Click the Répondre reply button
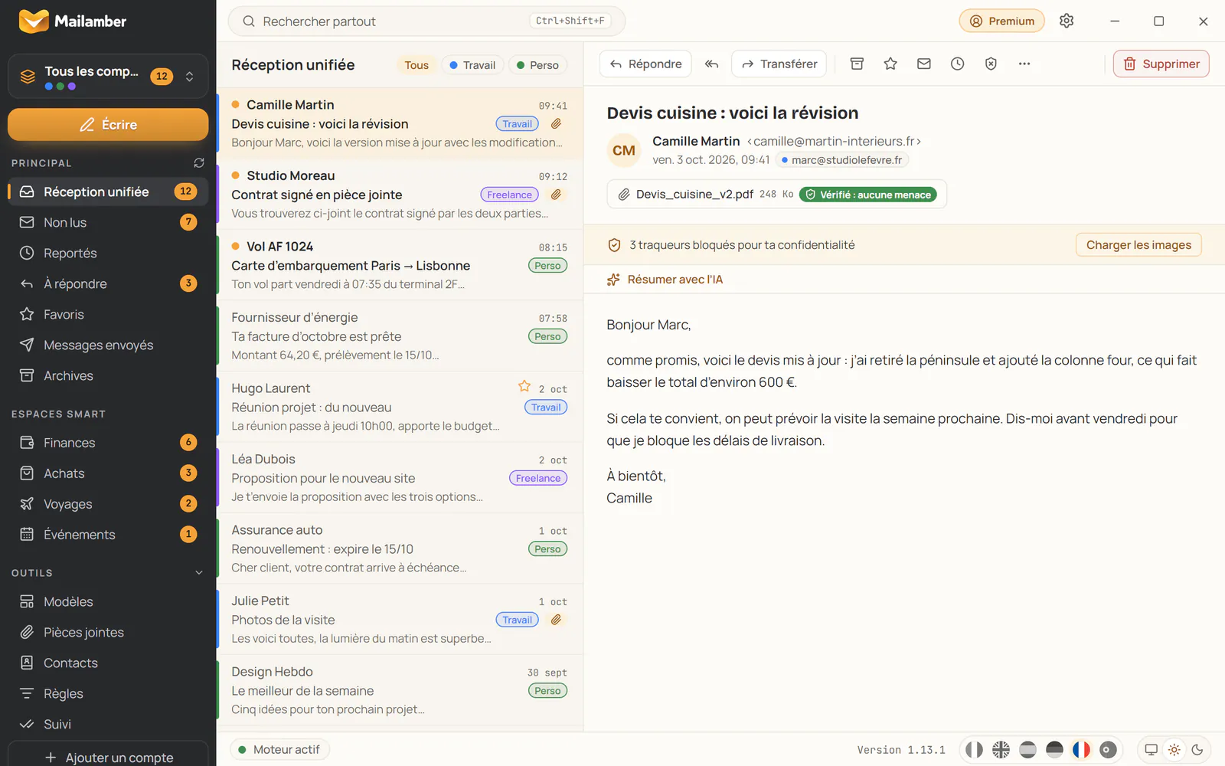This screenshot has width=1225, height=766. pyautogui.click(x=645, y=64)
